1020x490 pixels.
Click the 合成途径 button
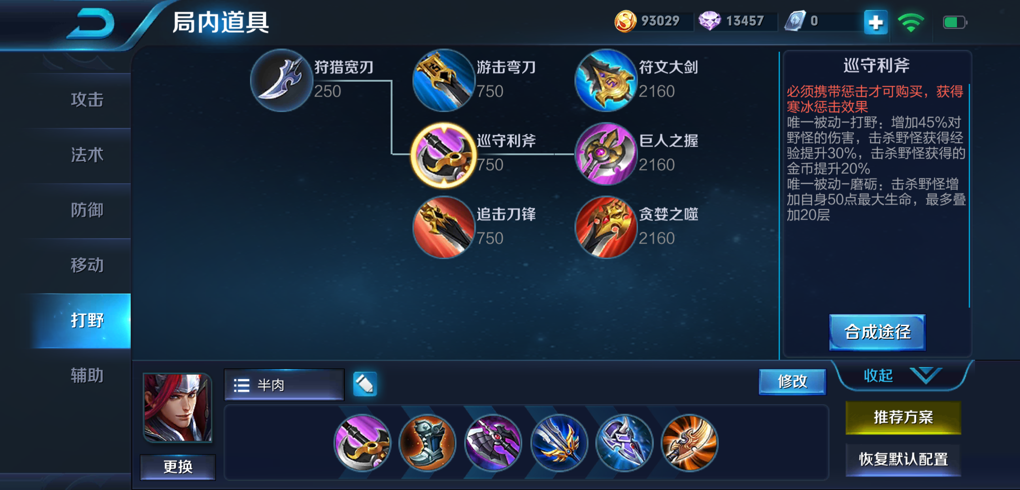coord(878,332)
